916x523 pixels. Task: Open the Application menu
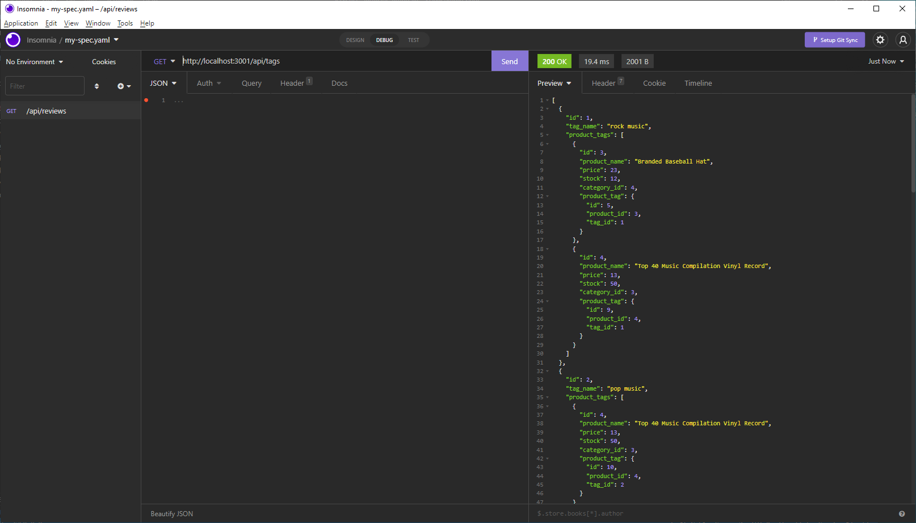click(x=21, y=23)
